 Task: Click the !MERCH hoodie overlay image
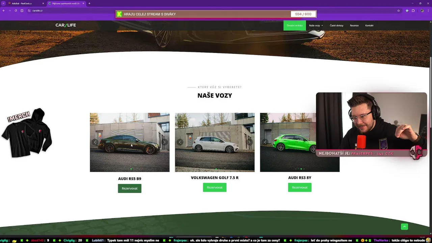(x=27, y=133)
